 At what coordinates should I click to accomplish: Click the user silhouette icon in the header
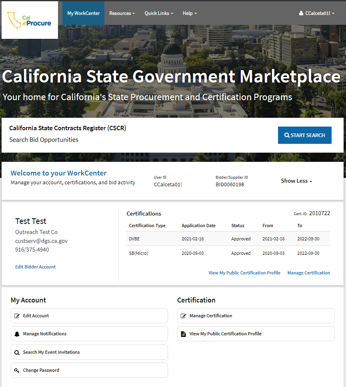pos(300,13)
